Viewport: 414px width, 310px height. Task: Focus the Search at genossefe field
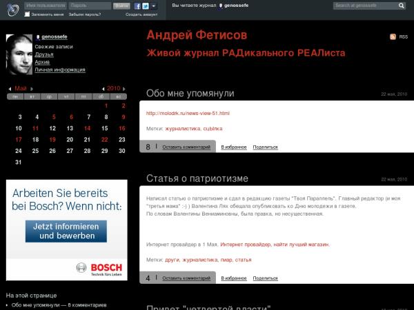tap(366, 6)
